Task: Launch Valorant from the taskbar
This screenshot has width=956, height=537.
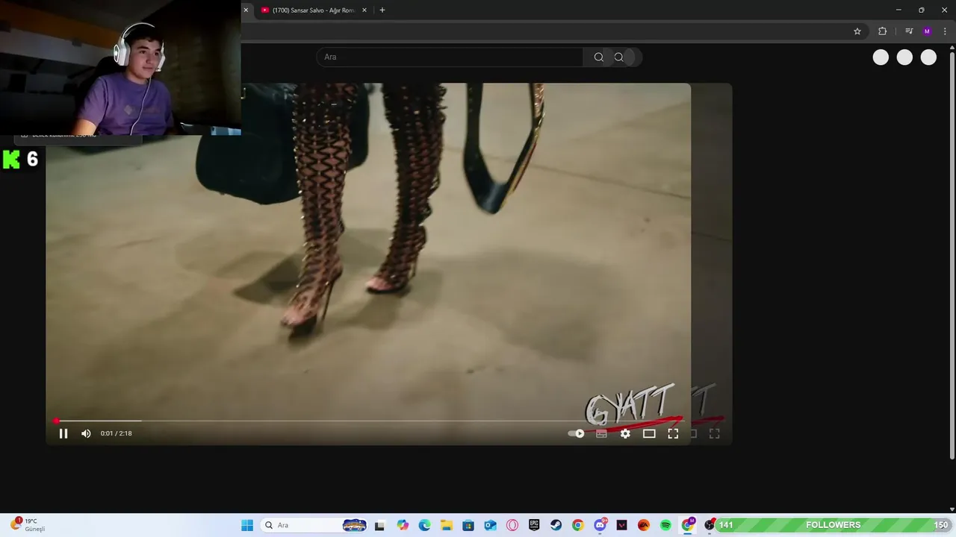Action: pyautogui.click(x=621, y=525)
